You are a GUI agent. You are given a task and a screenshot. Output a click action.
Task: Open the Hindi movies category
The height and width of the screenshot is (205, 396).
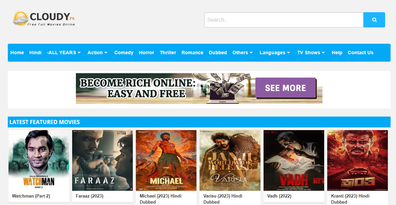(35, 53)
